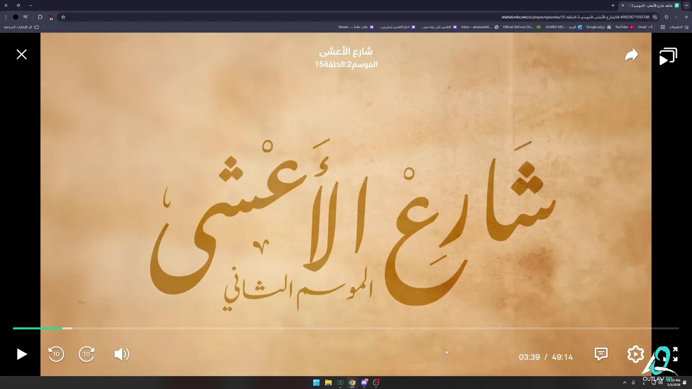Open the Chrome three-dot menu
The image size is (692, 389).
pyautogui.click(x=5, y=17)
